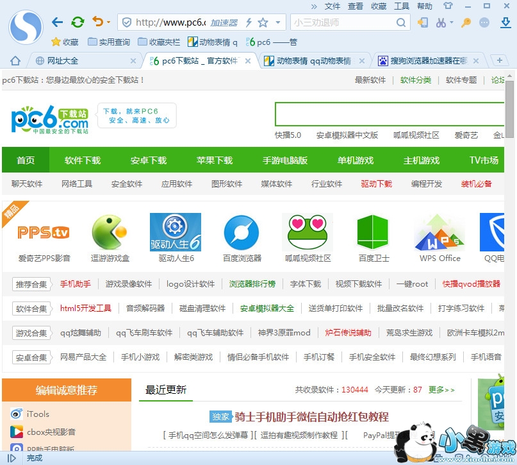Click the search magnifier icon

(402, 22)
